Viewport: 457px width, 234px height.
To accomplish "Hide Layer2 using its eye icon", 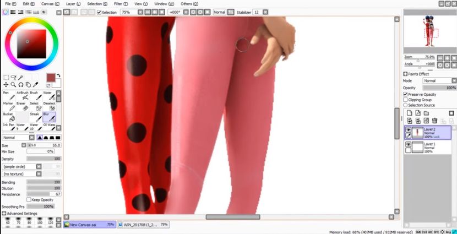I will [x=408, y=129].
